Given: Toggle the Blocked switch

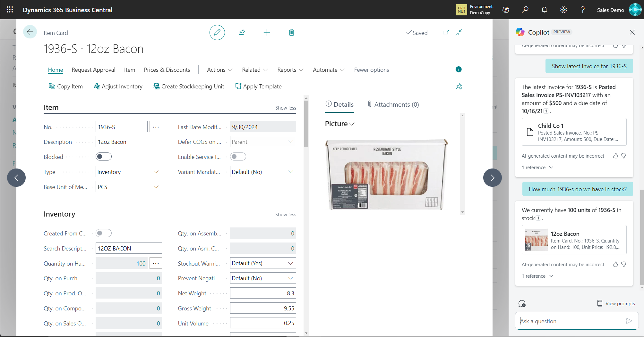Looking at the screenshot, I should (104, 157).
